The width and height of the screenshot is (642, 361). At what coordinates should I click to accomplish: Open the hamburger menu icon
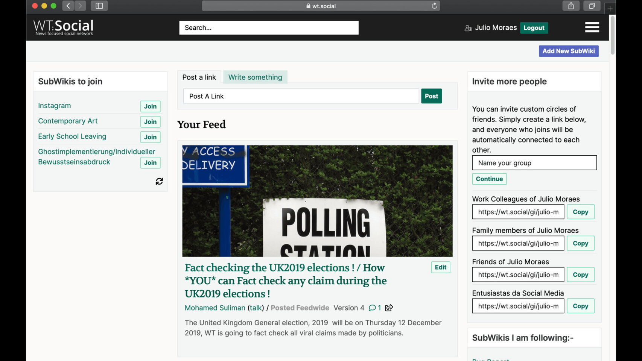pyautogui.click(x=592, y=27)
